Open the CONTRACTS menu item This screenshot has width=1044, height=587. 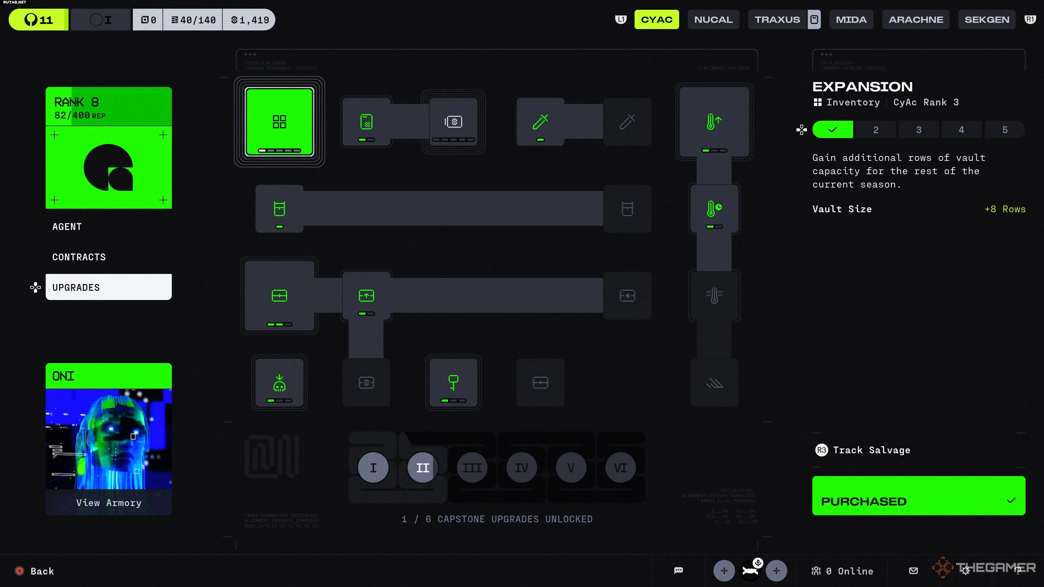click(79, 257)
